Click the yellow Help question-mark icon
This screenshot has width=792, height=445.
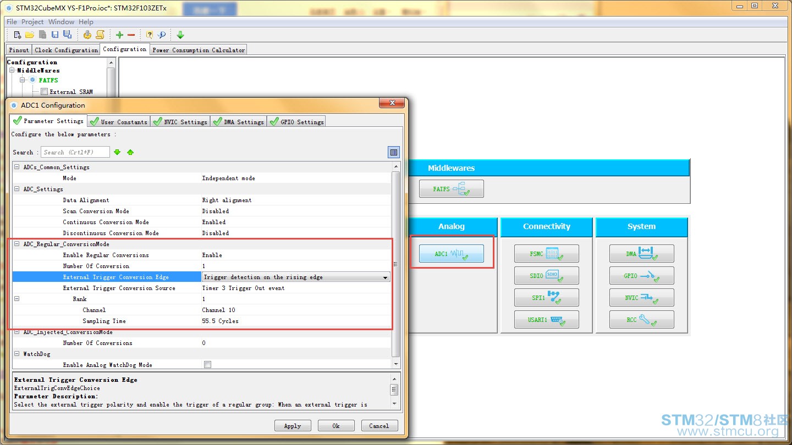[150, 35]
